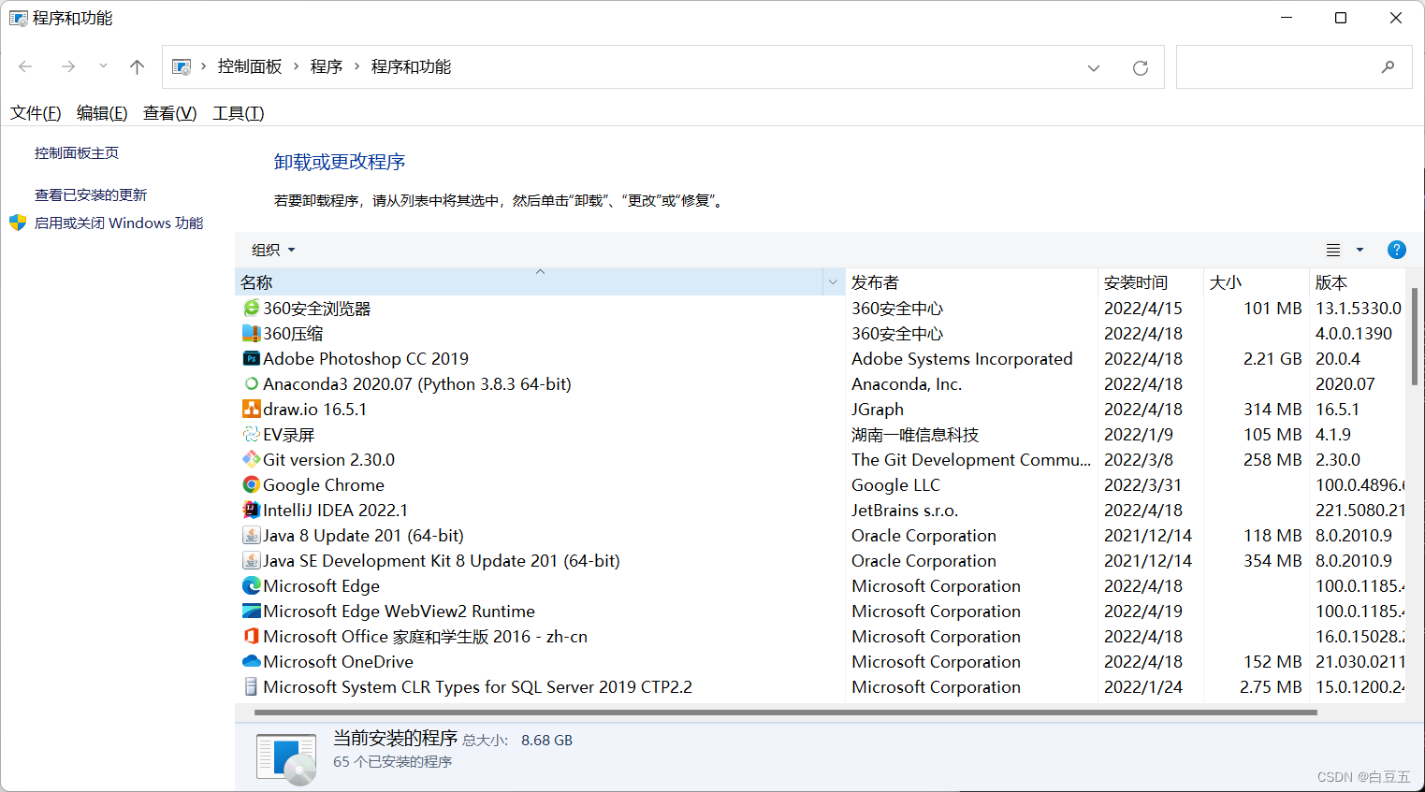Click the Control Panel icon in address bar
The image size is (1425, 792).
[182, 66]
